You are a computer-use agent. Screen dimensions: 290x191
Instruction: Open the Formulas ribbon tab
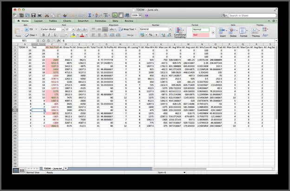[x=100, y=21]
